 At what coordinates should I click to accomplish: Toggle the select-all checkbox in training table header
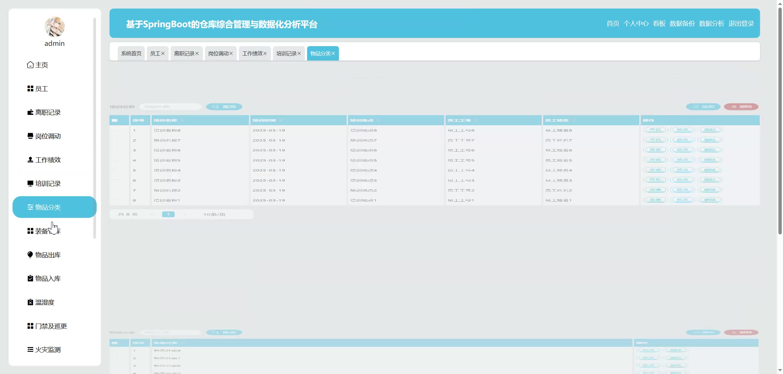click(x=115, y=120)
